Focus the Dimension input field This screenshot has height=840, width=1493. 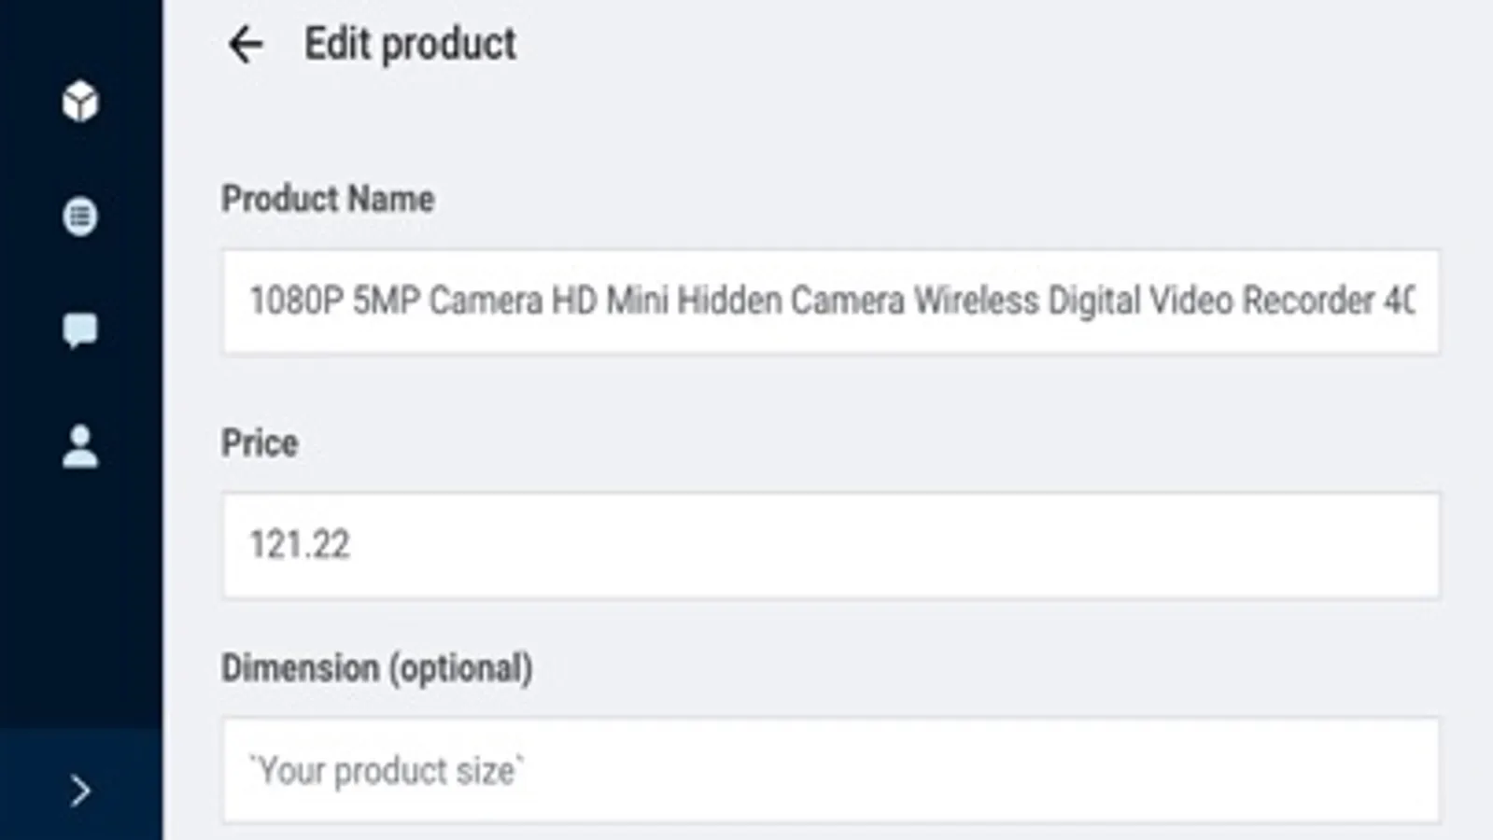(830, 771)
